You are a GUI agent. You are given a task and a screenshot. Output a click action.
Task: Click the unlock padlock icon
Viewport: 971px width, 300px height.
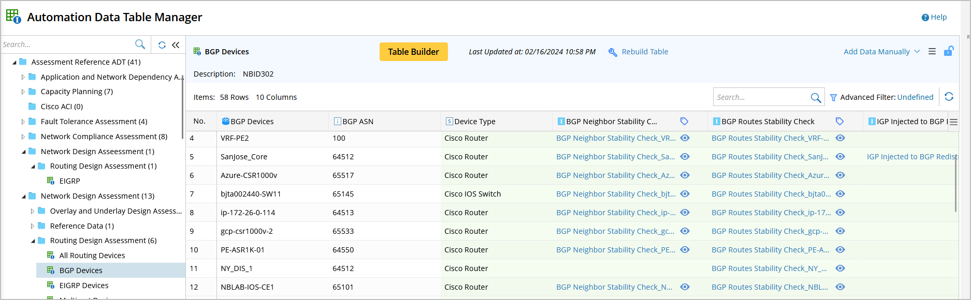pos(948,51)
